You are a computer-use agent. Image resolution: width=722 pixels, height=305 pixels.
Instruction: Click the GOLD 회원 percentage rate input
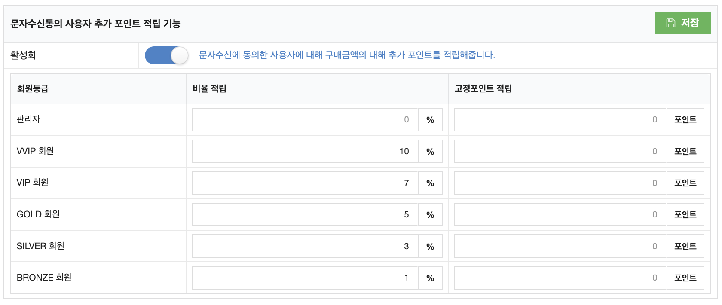(306, 214)
